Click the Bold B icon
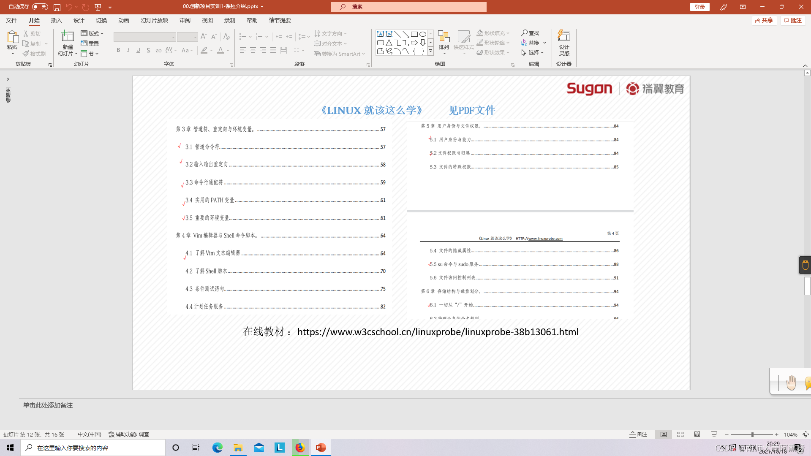The image size is (811, 456). [118, 50]
